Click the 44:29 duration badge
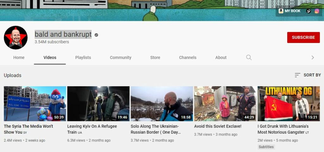The height and width of the screenshot is (152, 324). click(x=249, y=117)
